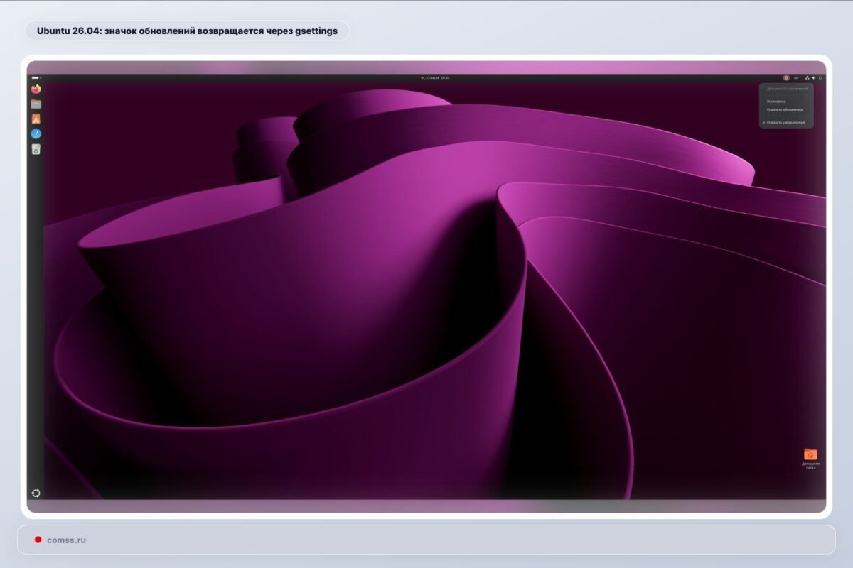Click the comss.ru source label
This screenshot has height=568, width=853.
66,540
